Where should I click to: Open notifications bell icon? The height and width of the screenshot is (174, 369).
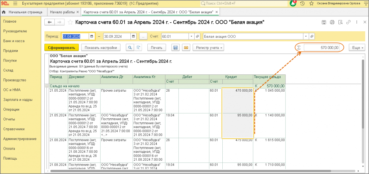point(293,3)
